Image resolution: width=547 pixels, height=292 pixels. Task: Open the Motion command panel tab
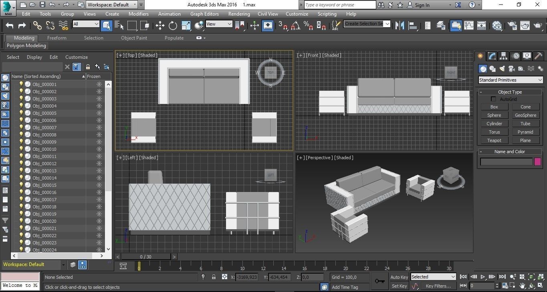pyautogui.click(x=516, y=56)
